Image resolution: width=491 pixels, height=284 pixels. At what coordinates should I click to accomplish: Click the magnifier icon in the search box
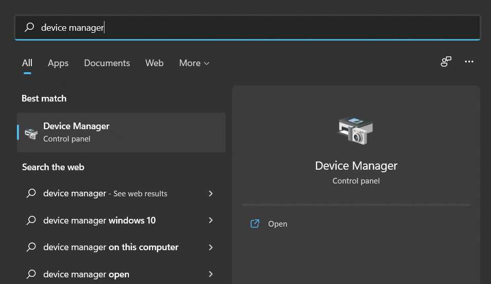(30, 28)
